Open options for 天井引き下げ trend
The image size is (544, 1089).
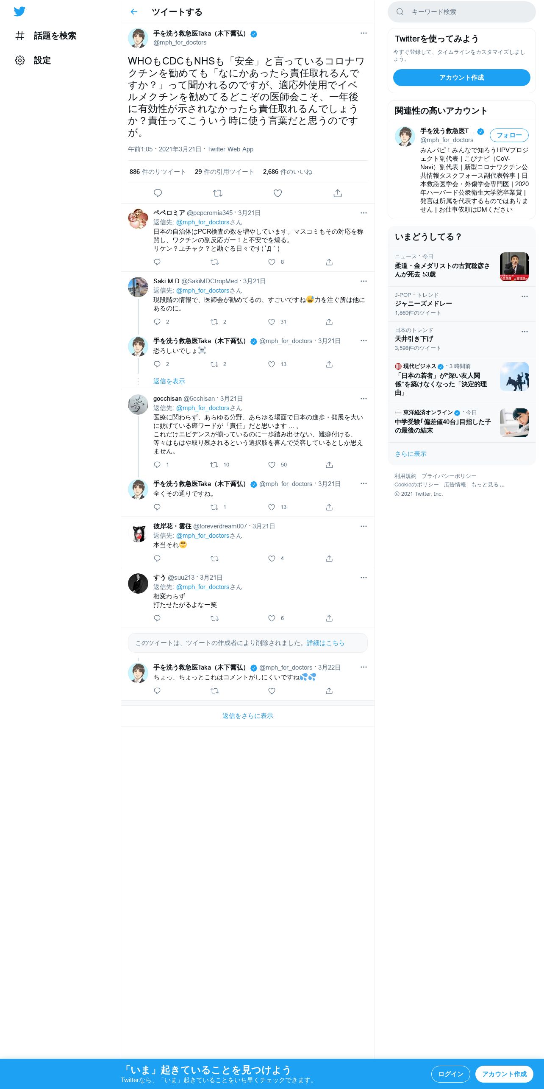(x=525, y=332)
